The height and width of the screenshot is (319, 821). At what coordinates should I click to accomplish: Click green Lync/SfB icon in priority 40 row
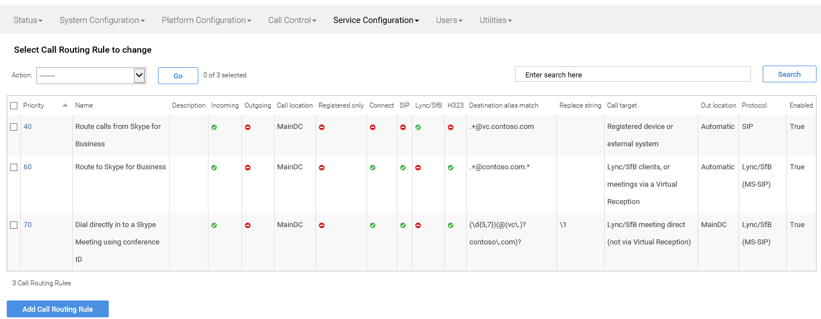tap(418, 127)
